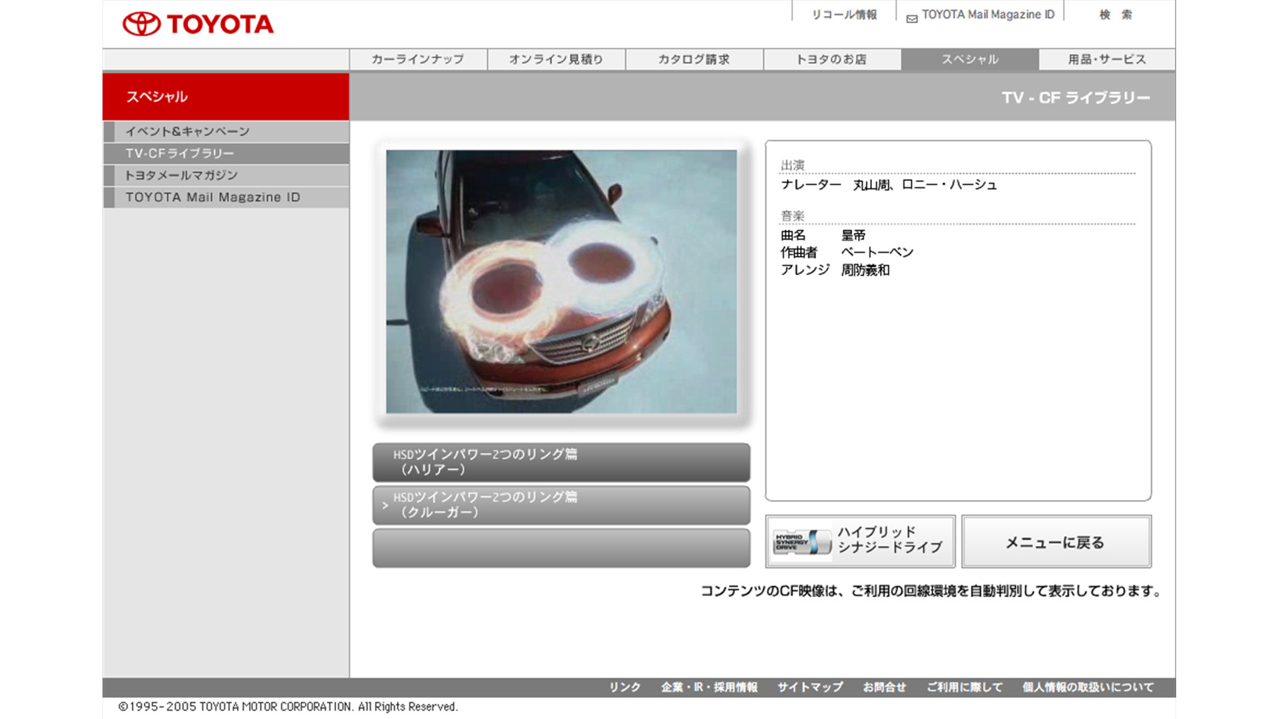Select オンライン見積り navigation tab
1278x719 pixels.
[556, 59]
